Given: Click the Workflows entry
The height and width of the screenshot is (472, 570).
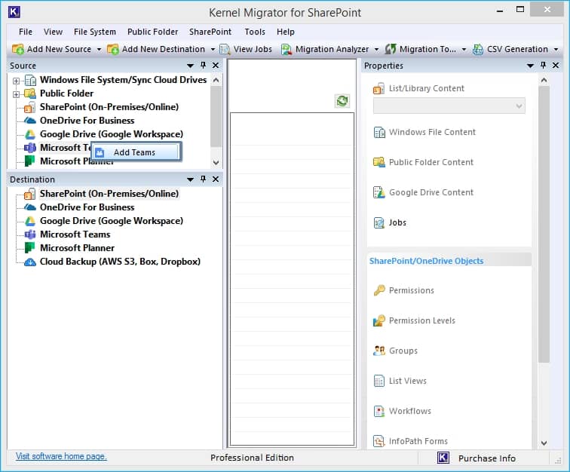Looking at the screenshot, I should (410, 411).
